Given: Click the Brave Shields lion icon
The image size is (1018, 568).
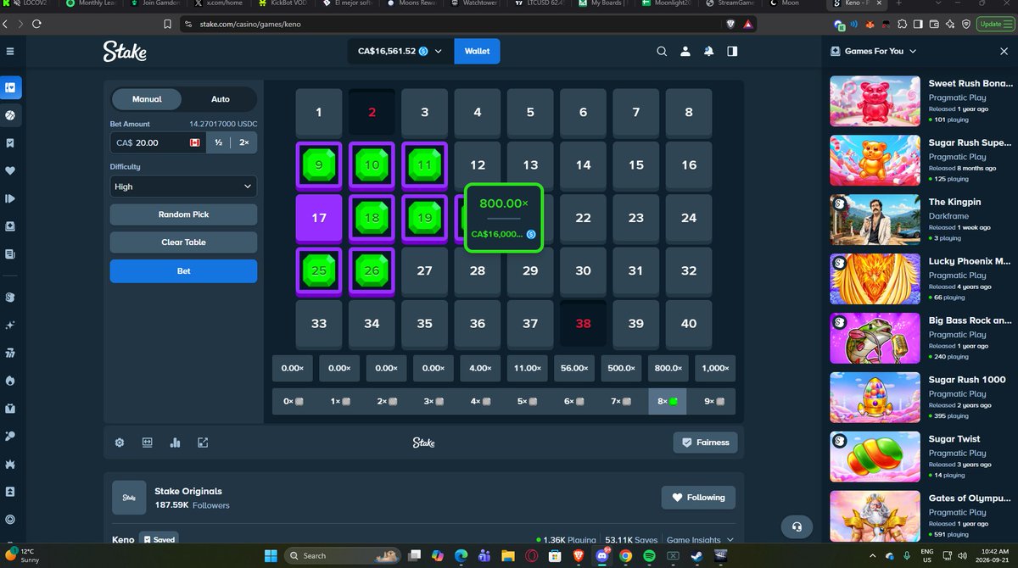Looking at the screenshot, I should (731, 24).
